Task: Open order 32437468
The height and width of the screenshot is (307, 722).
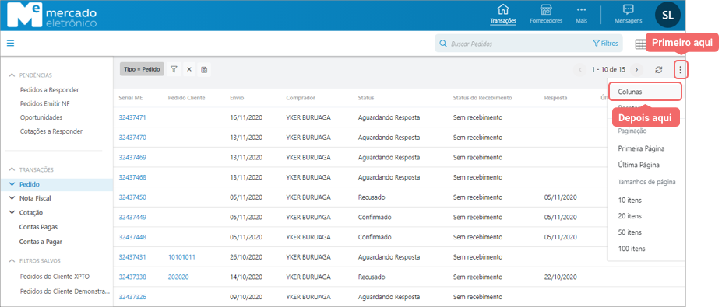Action: coord(132,177)
